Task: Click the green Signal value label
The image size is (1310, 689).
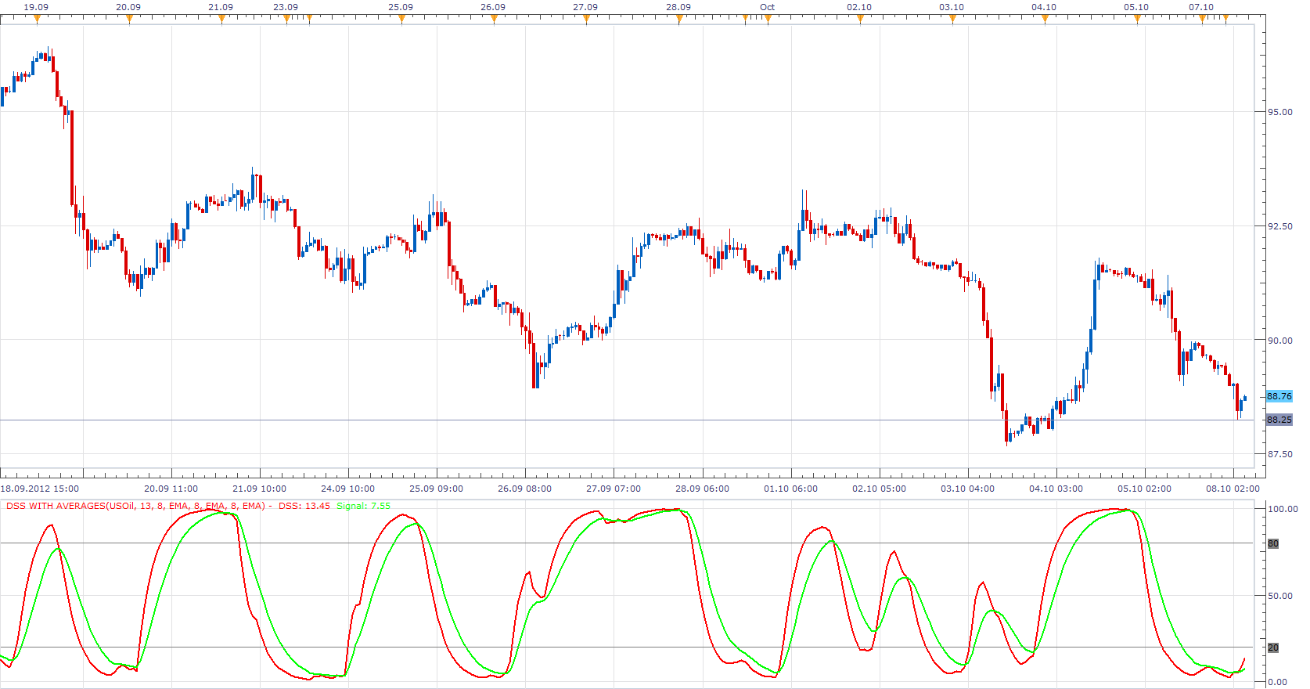Action: 364,506
